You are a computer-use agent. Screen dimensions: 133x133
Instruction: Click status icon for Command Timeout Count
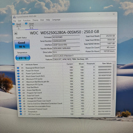pyautogui.click(x=20, y=109)
